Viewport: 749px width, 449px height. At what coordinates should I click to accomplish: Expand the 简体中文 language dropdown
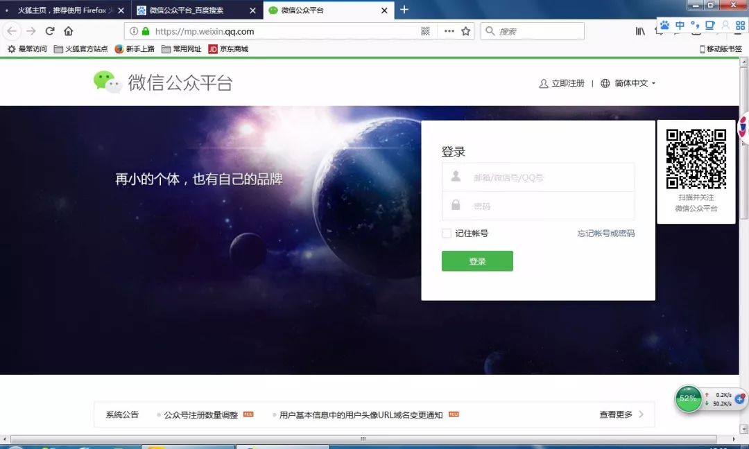[x=635, y=83]
